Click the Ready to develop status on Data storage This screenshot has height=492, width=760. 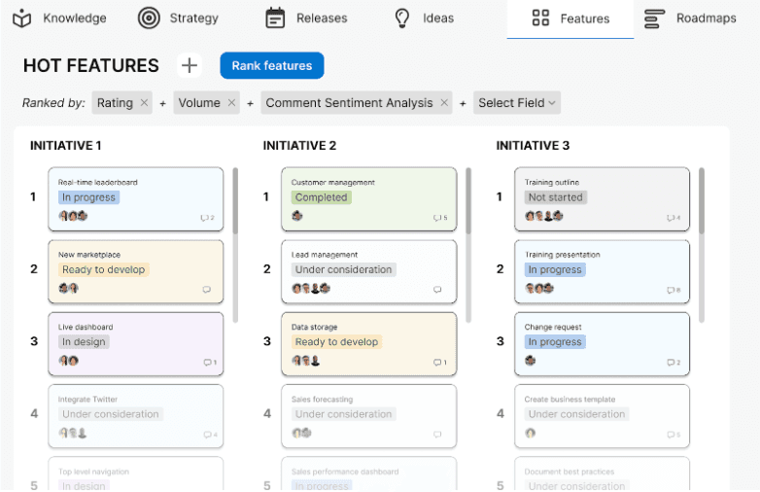coord(336,342)
